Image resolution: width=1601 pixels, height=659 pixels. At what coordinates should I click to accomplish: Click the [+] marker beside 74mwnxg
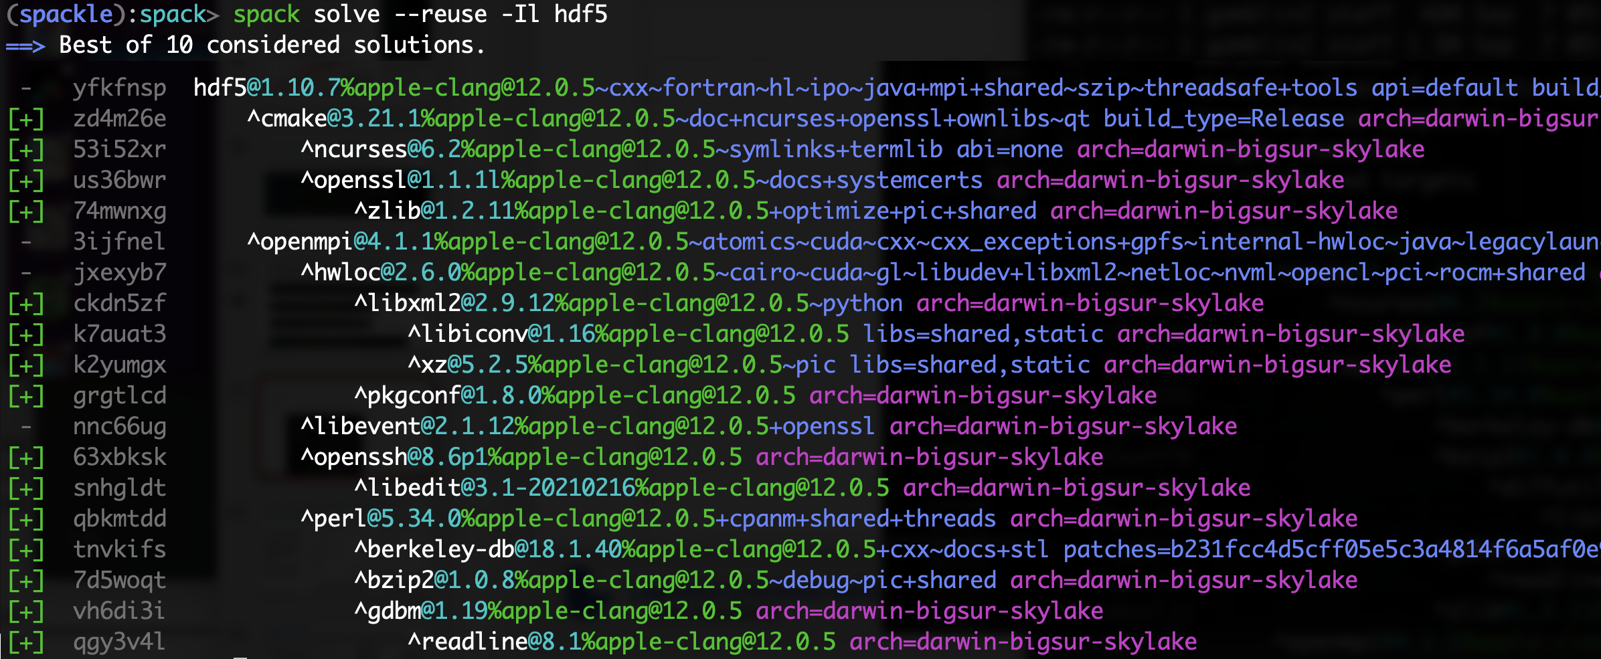25,211
